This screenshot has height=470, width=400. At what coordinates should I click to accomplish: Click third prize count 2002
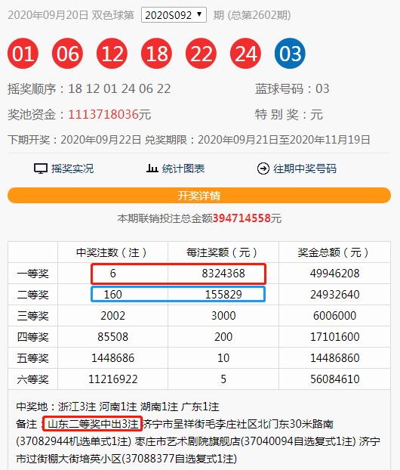(112, 316)
